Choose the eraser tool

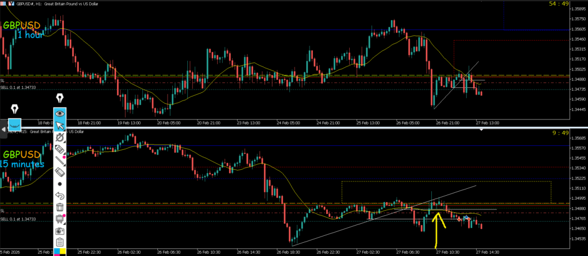click(x=60, y=172)
